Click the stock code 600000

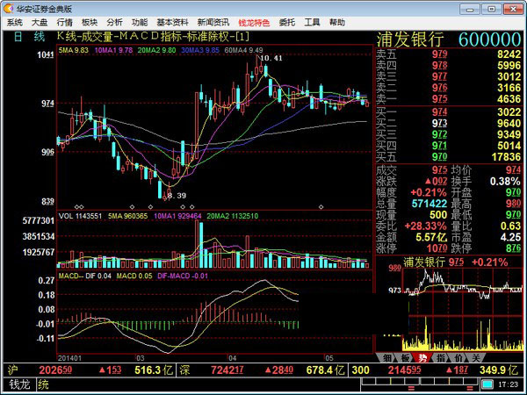[490, 39]
